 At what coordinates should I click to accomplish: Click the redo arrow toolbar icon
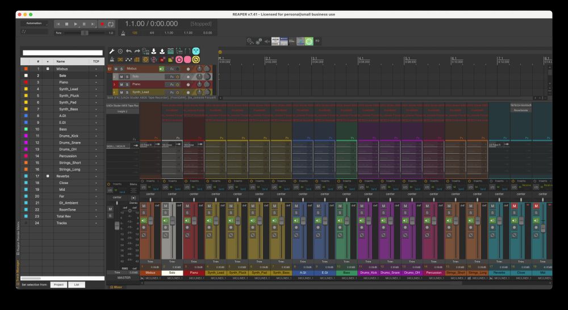[x=137, y=51]
